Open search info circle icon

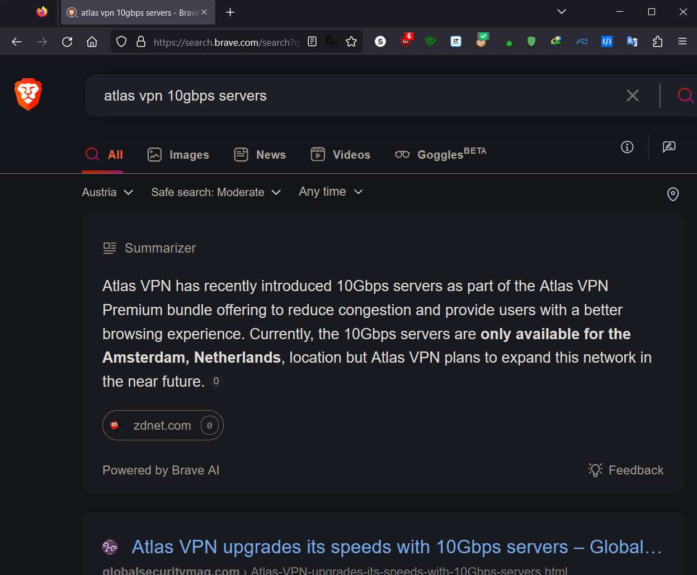tap(627, 147)
